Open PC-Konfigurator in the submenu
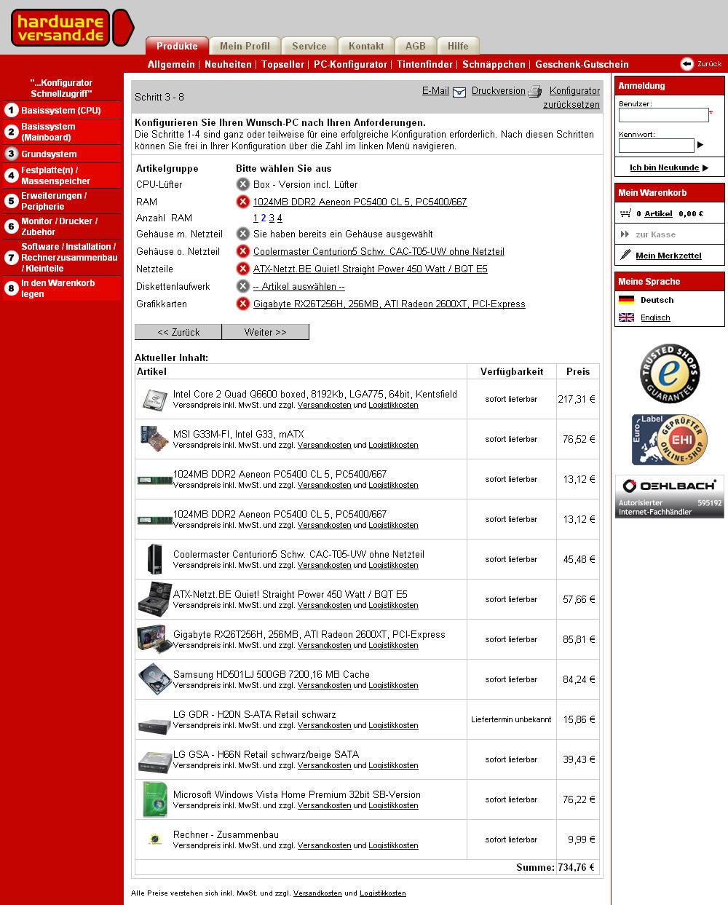The height and width of the screenshot is (905, 728). click(350, 64)
